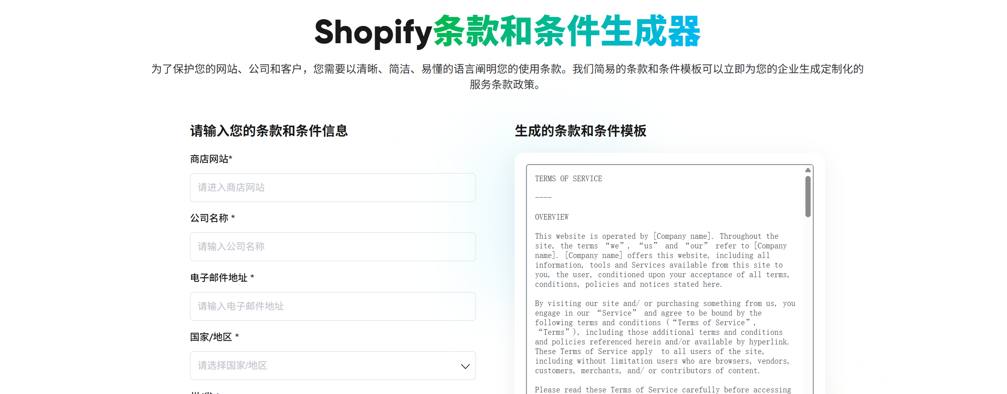The width and height of the screenshot is (1007, 394).
Task: Click the "商店网站*" field label
Action: coord(211,159)
